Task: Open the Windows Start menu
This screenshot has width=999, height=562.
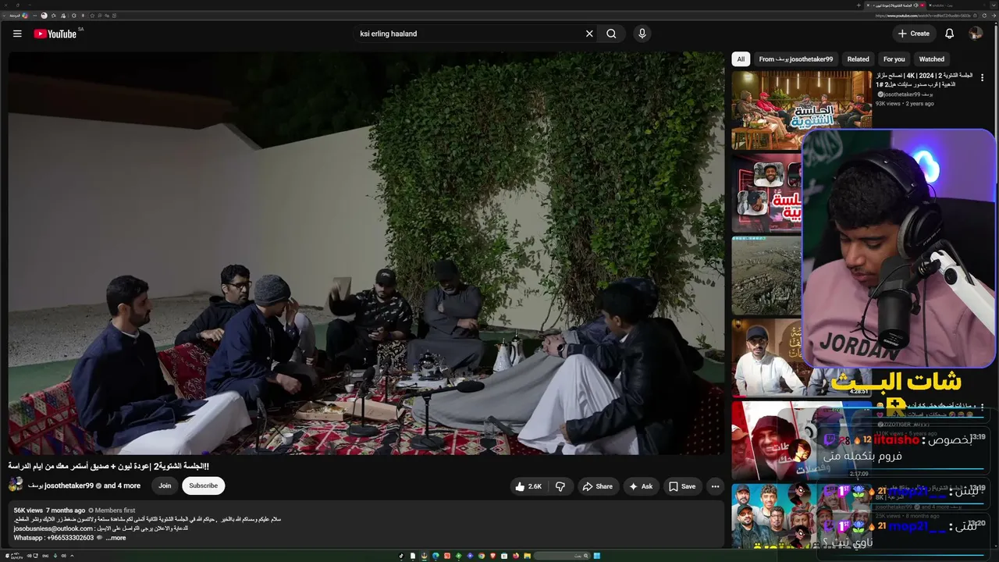Action: pyautogui.click(x=597, y=556)
